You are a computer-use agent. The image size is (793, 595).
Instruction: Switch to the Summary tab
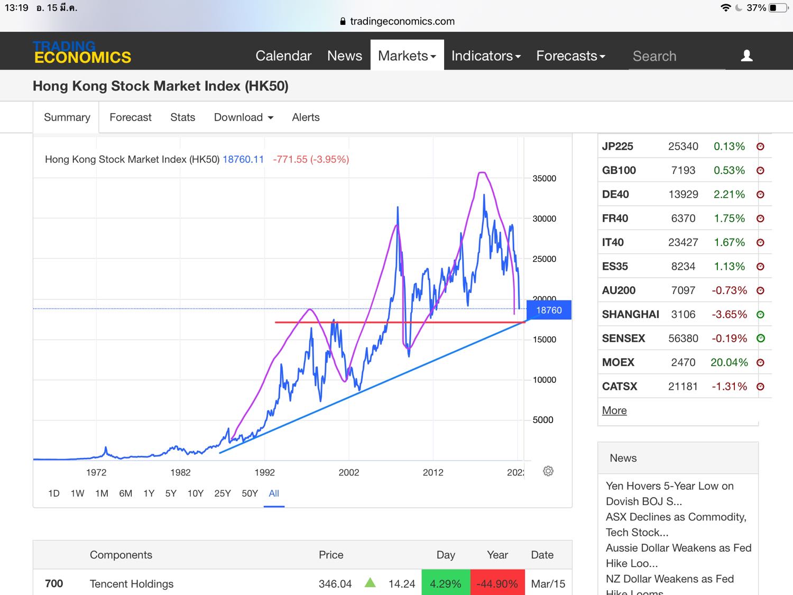click(67, 117)
